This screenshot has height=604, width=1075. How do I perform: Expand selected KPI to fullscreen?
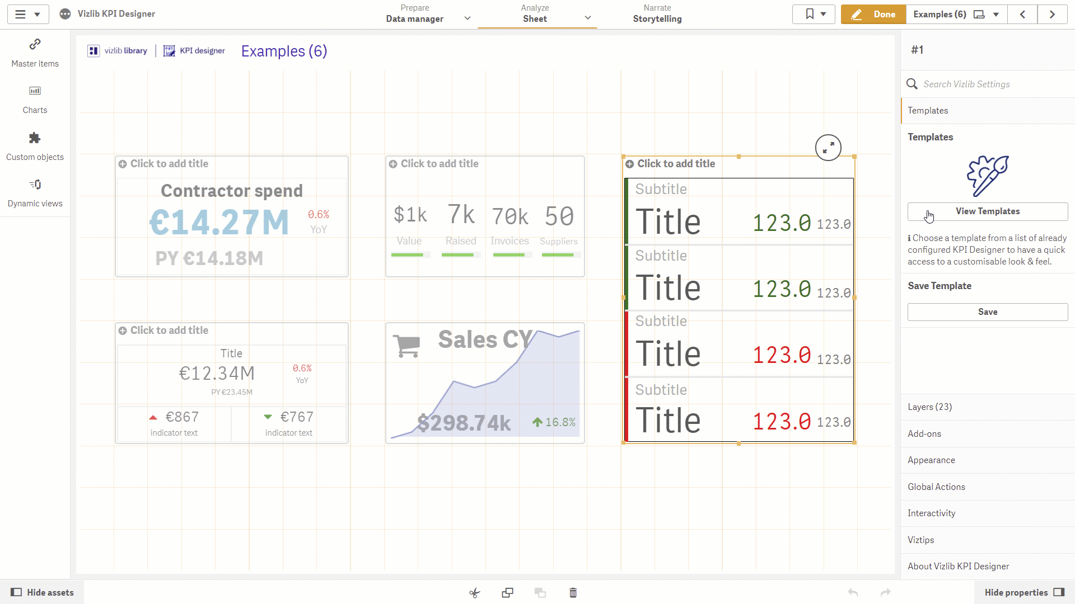click(x=828, y=148)
